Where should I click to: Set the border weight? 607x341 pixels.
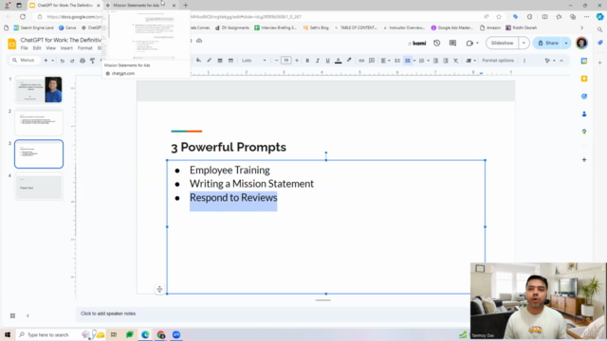tap(220, 61)
